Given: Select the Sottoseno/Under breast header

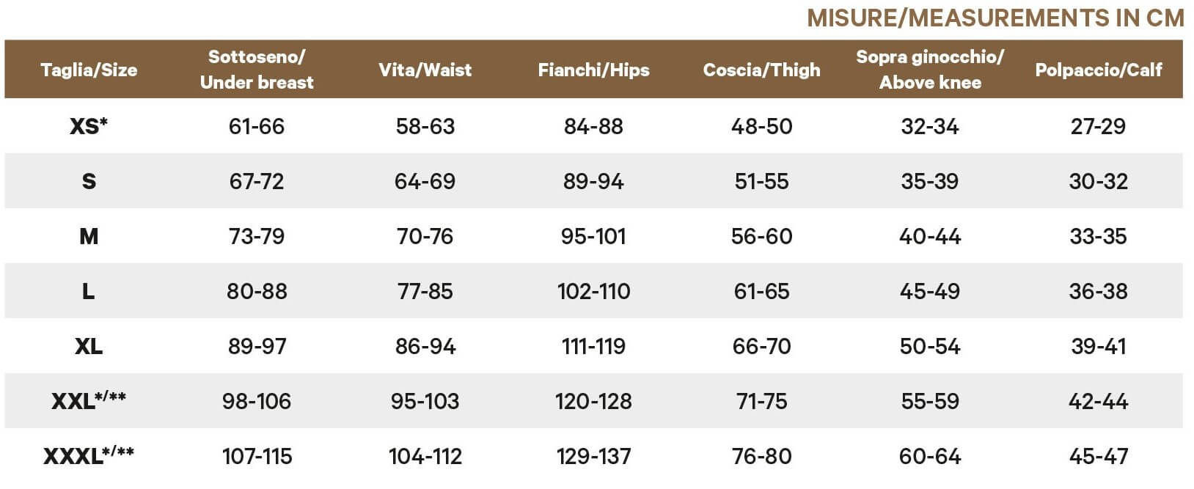Looking at the screenshot, I should (257, 70).
